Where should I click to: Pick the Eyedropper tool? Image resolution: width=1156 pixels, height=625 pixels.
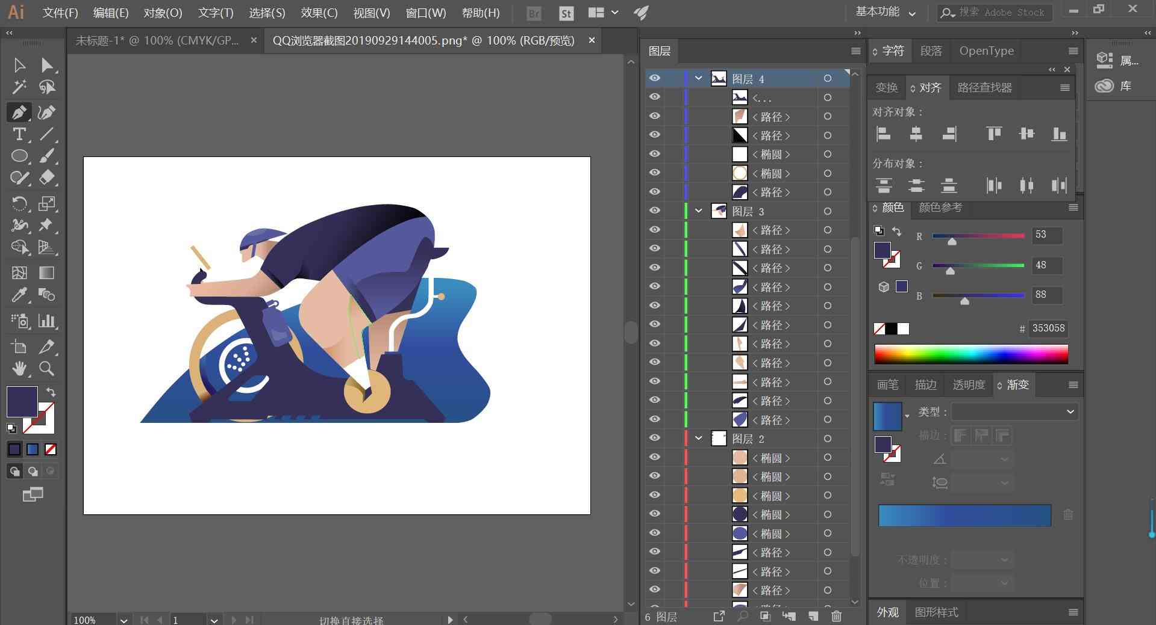click(x=19, y=295)
